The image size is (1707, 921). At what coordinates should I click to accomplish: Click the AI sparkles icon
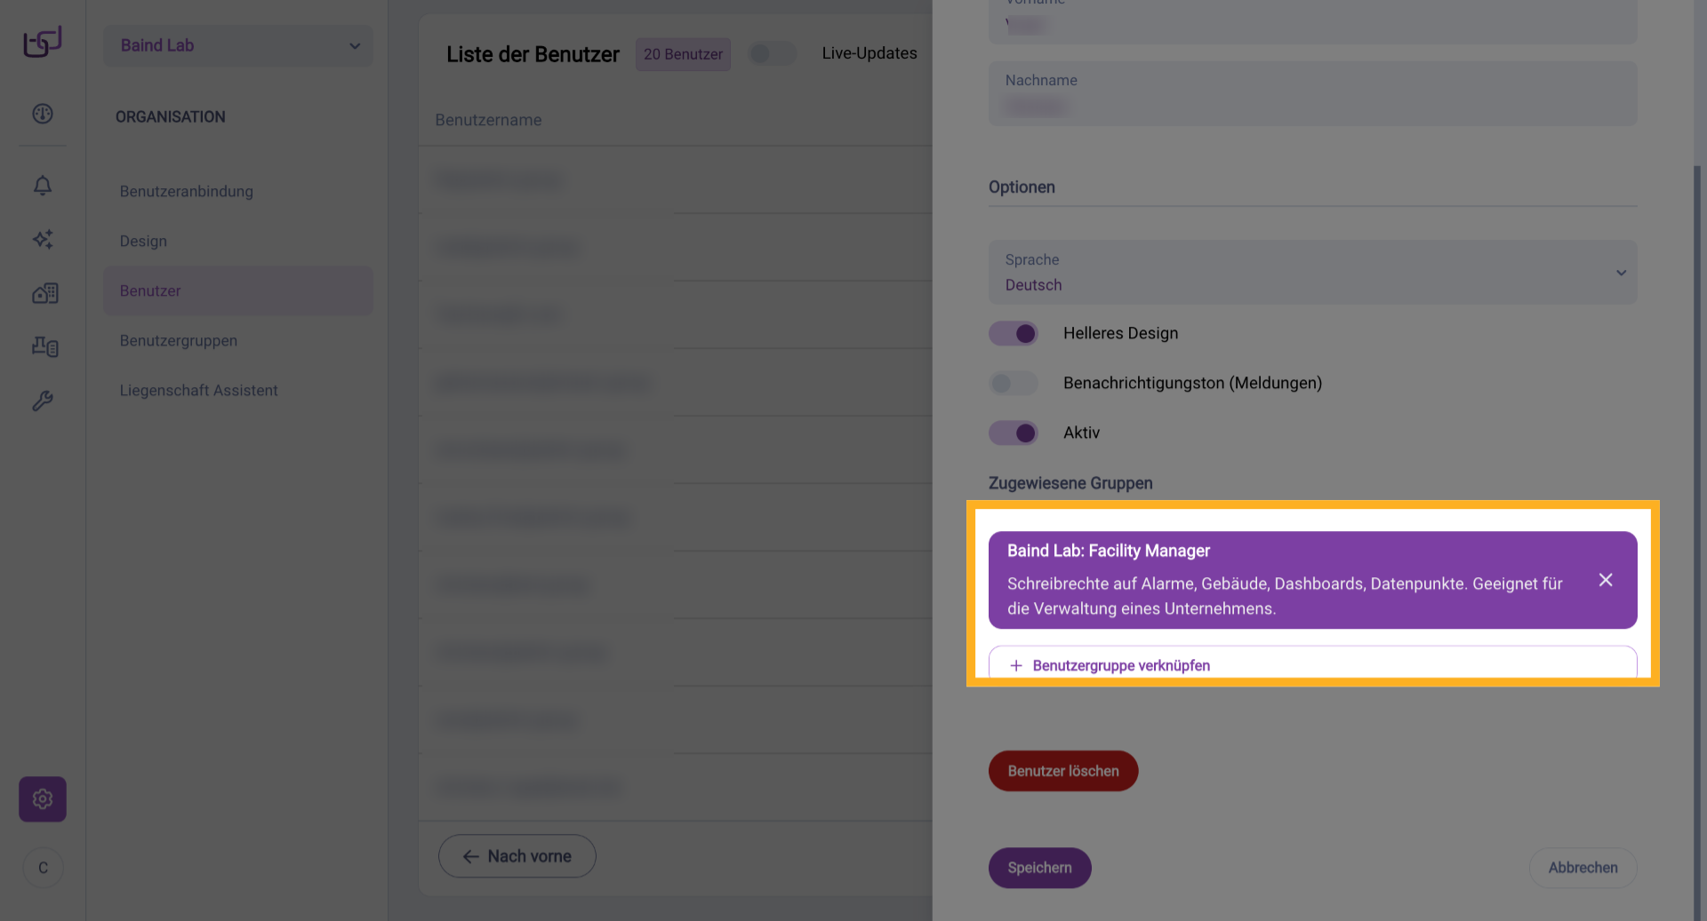pyautogui.click(x=43, y=239)
